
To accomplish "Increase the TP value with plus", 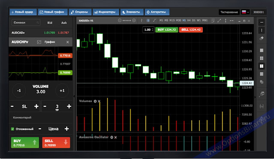I will [x=69, y=106].
